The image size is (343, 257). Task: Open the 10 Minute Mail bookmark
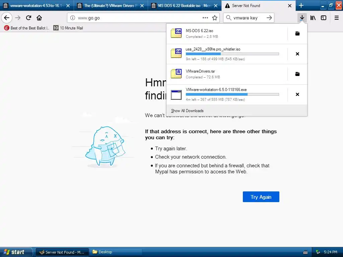coord(68,28)
